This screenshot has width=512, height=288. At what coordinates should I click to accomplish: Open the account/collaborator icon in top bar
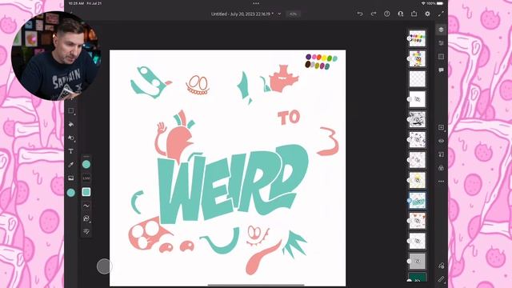click(x=401, y=14)
